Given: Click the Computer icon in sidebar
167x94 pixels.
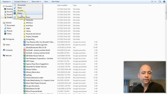Looking at the screenshot, I should coord(4,50).
